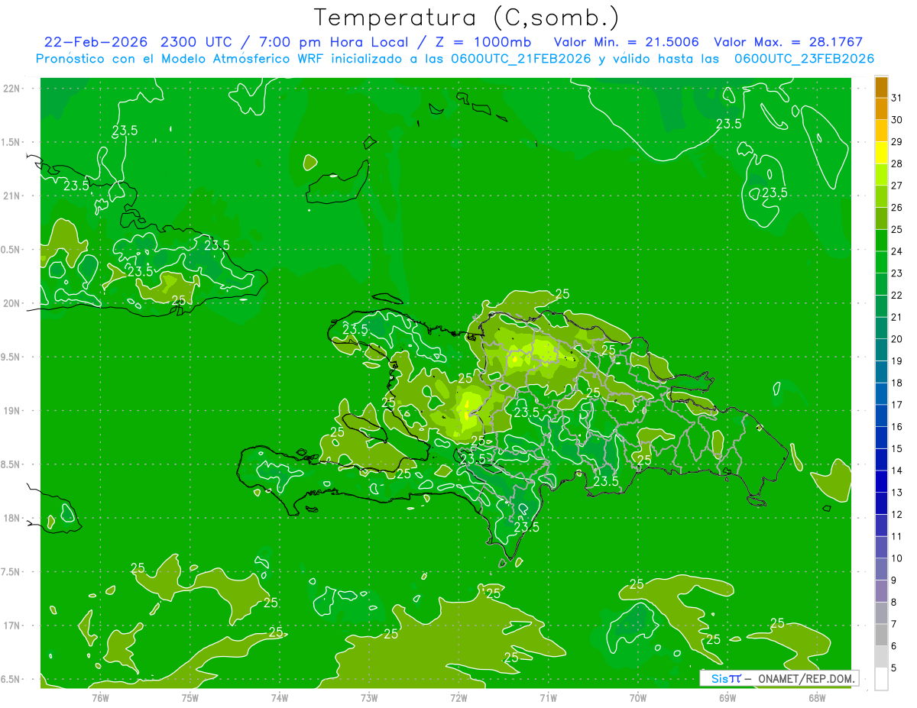Click the 70W longitude axis label

click(637, 697)
